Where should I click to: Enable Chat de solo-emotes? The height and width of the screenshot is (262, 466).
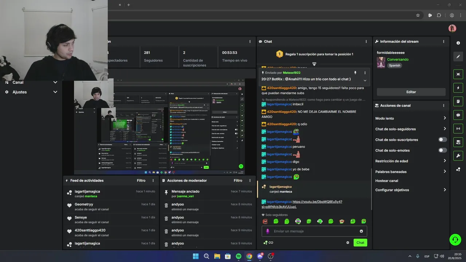(x=443, y=150)
